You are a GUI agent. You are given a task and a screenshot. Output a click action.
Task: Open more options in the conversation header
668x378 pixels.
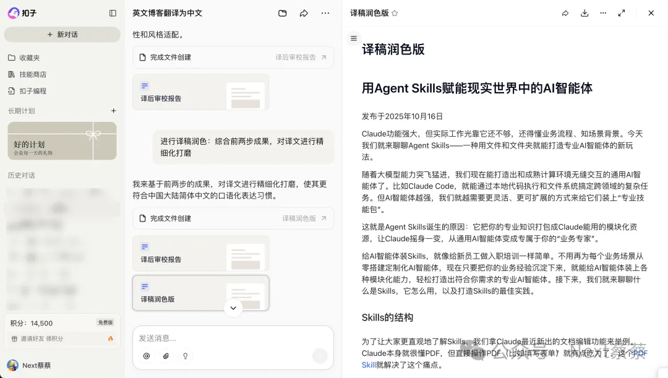tap(325, 13)
